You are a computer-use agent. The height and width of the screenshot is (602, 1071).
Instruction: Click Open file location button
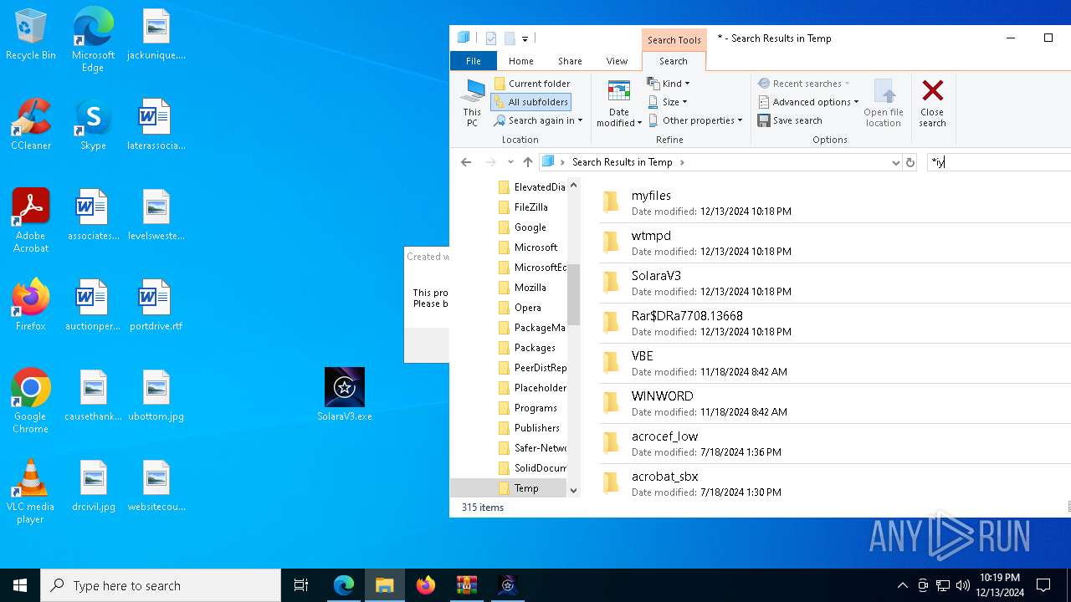click(884, 104)
